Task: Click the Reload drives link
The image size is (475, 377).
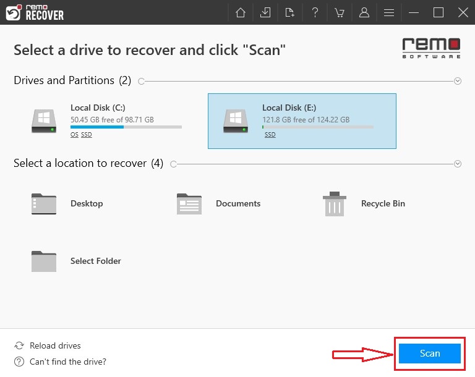Action: [55, 345]
